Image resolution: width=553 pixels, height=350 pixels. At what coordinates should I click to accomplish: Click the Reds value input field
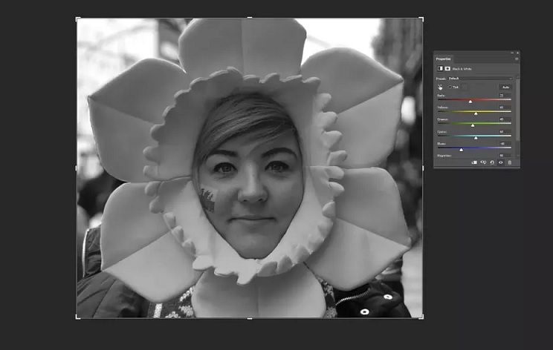506,96
